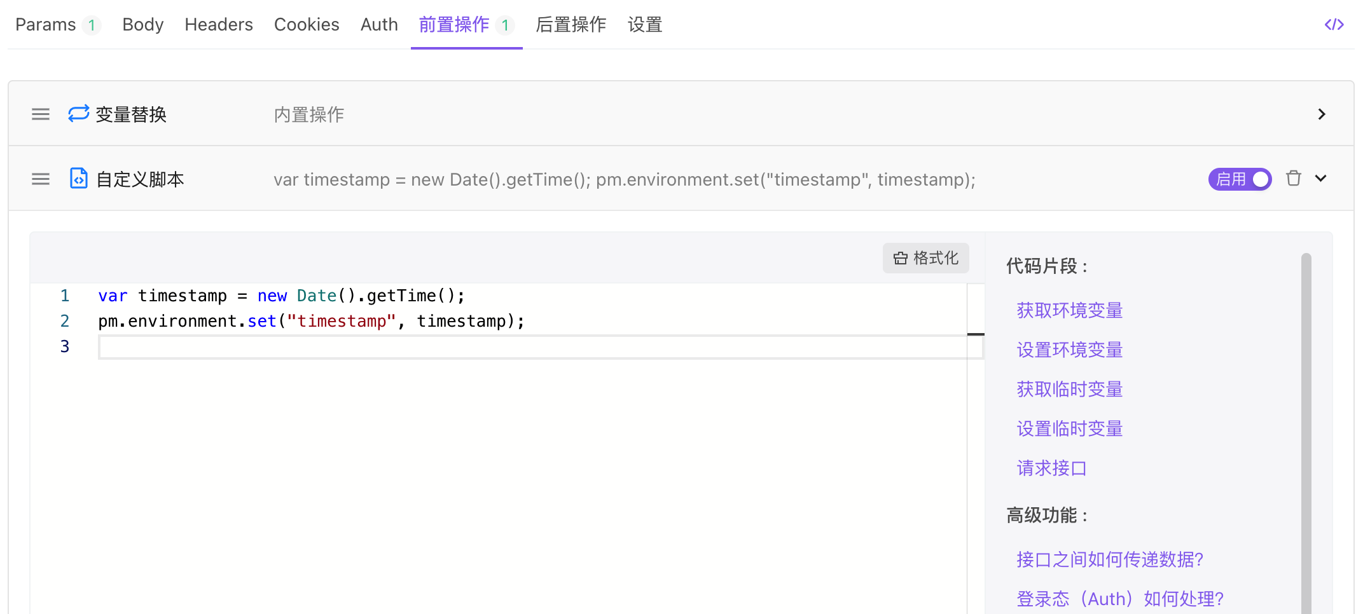Insert the 请求接口 code snippet
Viewport: 1370px width, 614px height.
(x=1051, y=468)
